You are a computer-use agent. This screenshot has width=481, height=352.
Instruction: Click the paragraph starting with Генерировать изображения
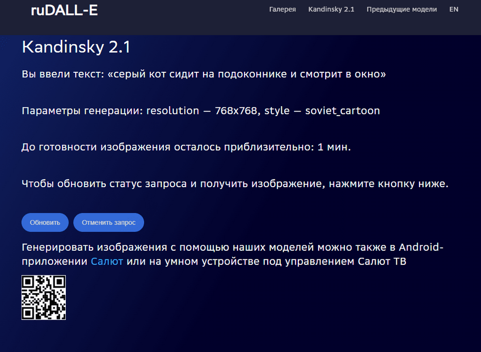[x=233, y=254]
